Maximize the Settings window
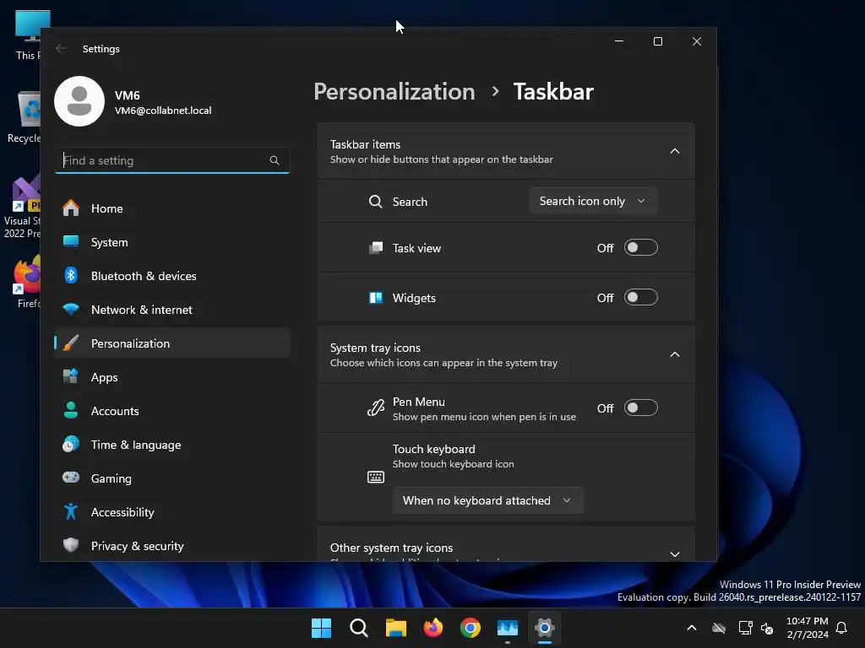 [x=657, y=41]
